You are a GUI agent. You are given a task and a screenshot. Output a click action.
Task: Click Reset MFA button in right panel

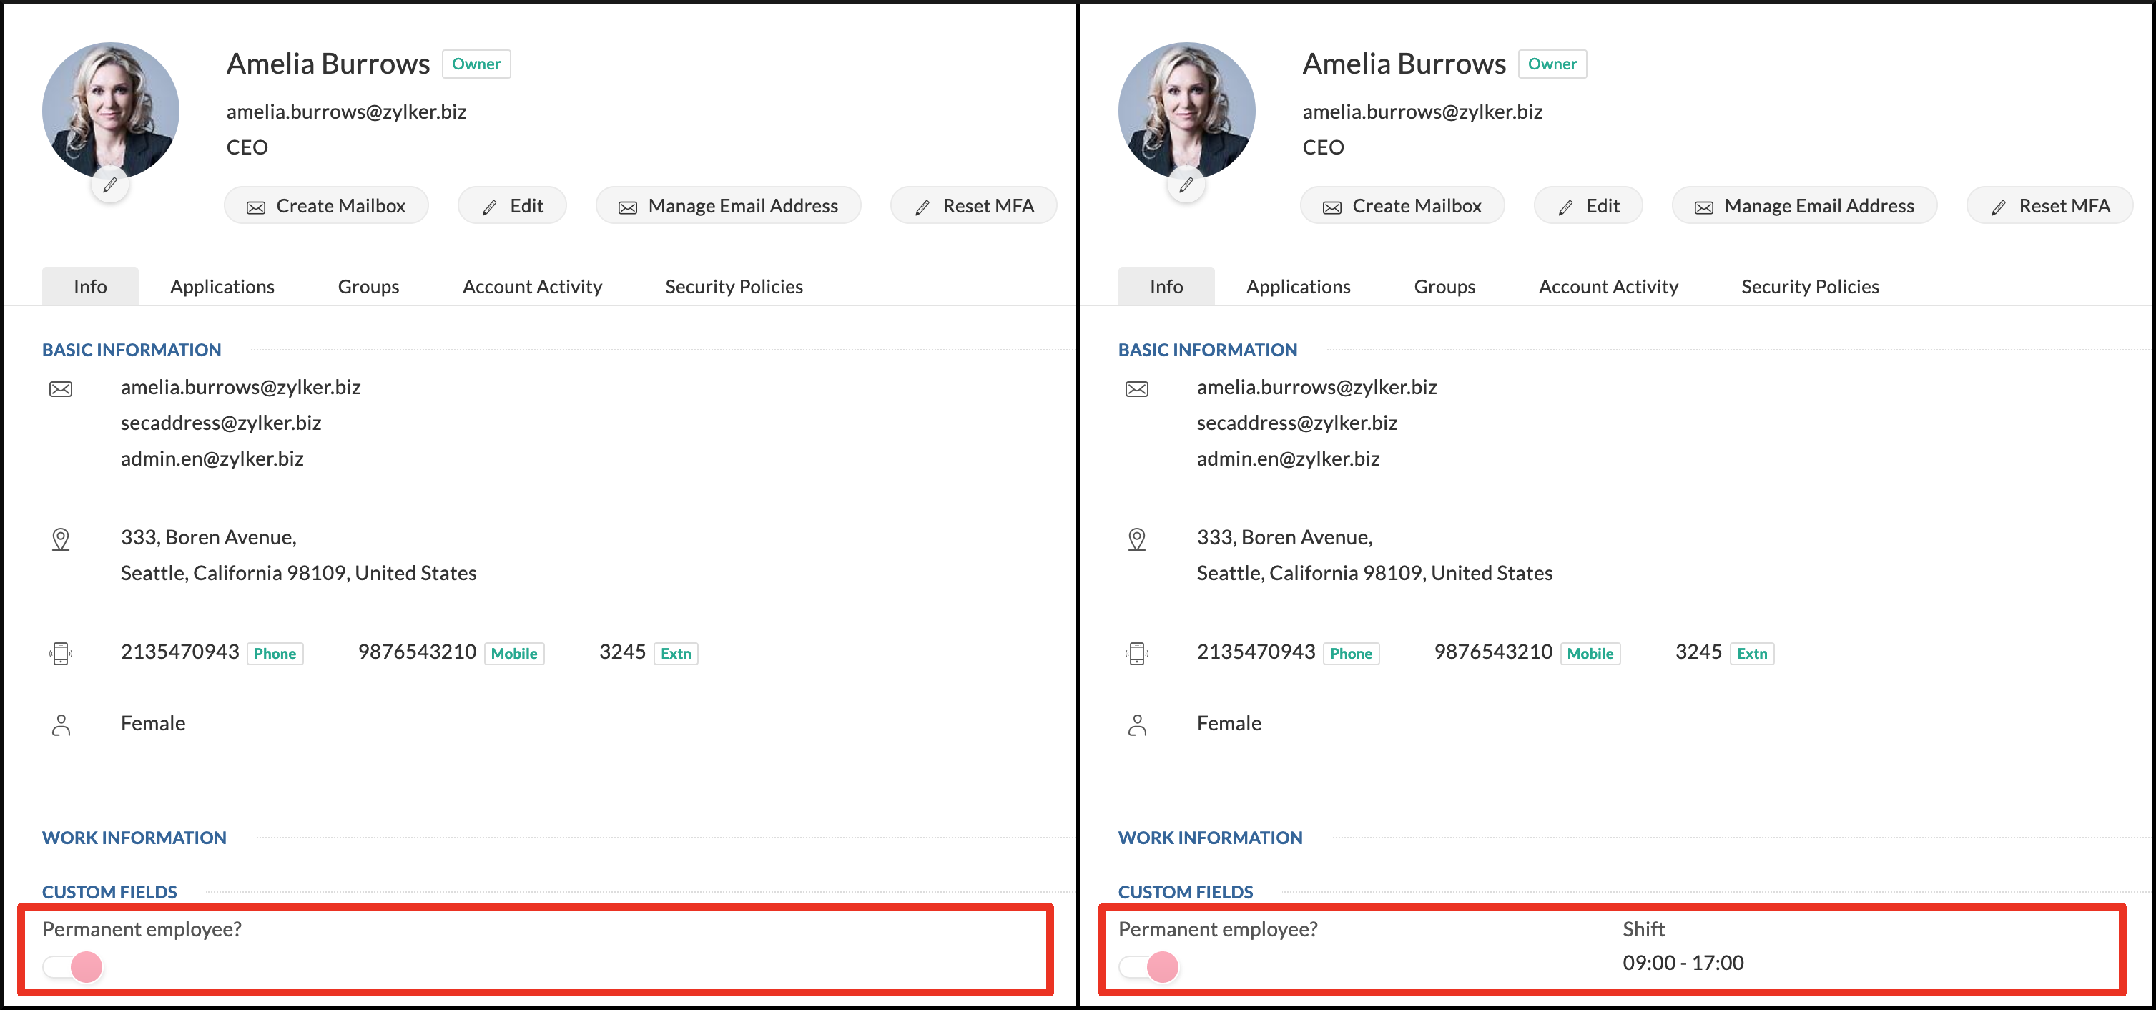(2049, 206)
